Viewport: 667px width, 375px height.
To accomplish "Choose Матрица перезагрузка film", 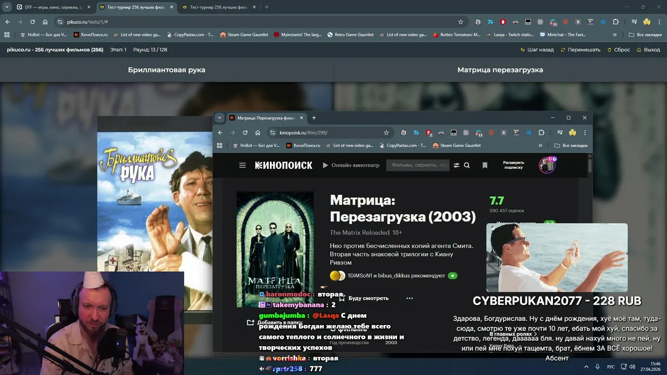I will pyautogui.click(x=500, y=70).
